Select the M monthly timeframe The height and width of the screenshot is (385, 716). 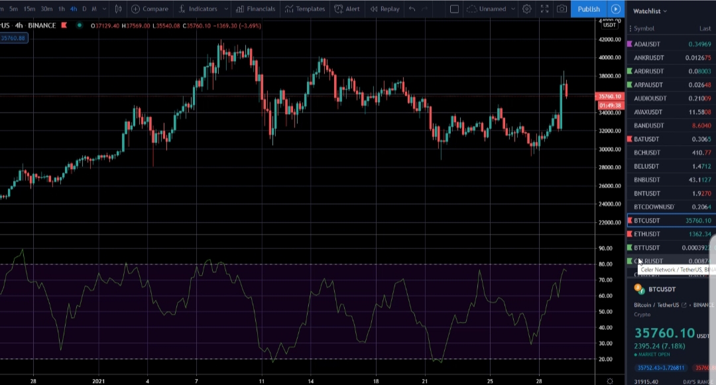click(x=94, y=9)
